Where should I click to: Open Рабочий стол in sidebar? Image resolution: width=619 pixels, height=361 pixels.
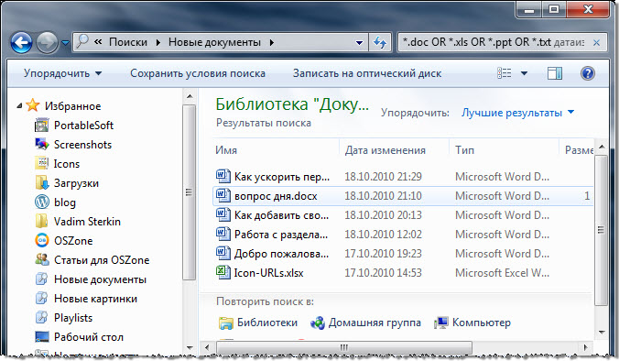(80, 337)
